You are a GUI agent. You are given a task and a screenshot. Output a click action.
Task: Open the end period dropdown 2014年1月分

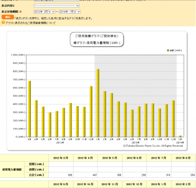point(70,12)
